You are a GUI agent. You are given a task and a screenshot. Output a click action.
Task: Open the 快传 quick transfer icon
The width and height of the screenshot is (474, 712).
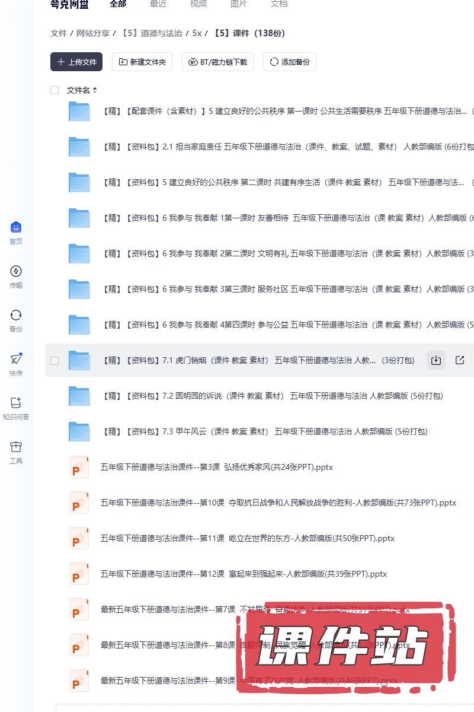click(x=16, y=359)
